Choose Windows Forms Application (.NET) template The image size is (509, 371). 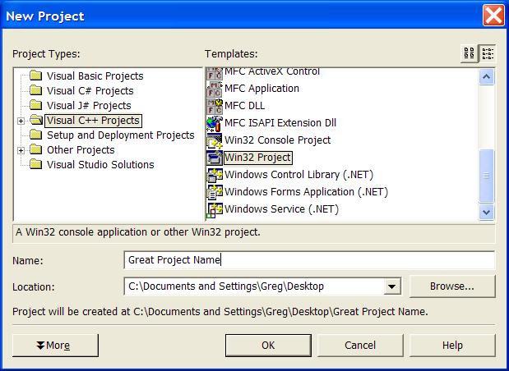coord(306,191)
